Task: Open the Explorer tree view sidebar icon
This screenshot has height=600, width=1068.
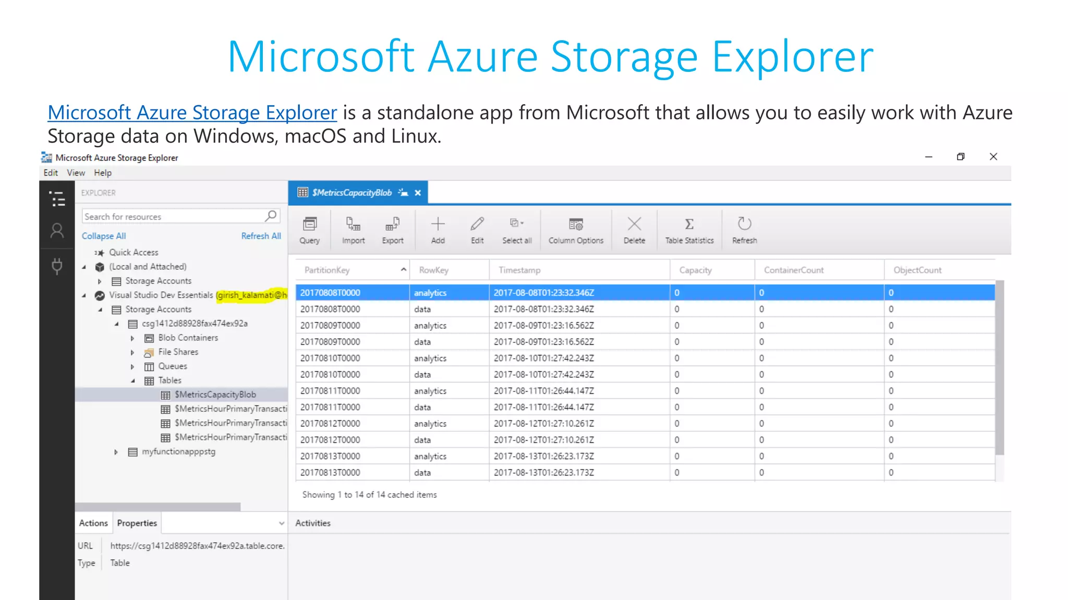Action: click(x=57, y=199)
